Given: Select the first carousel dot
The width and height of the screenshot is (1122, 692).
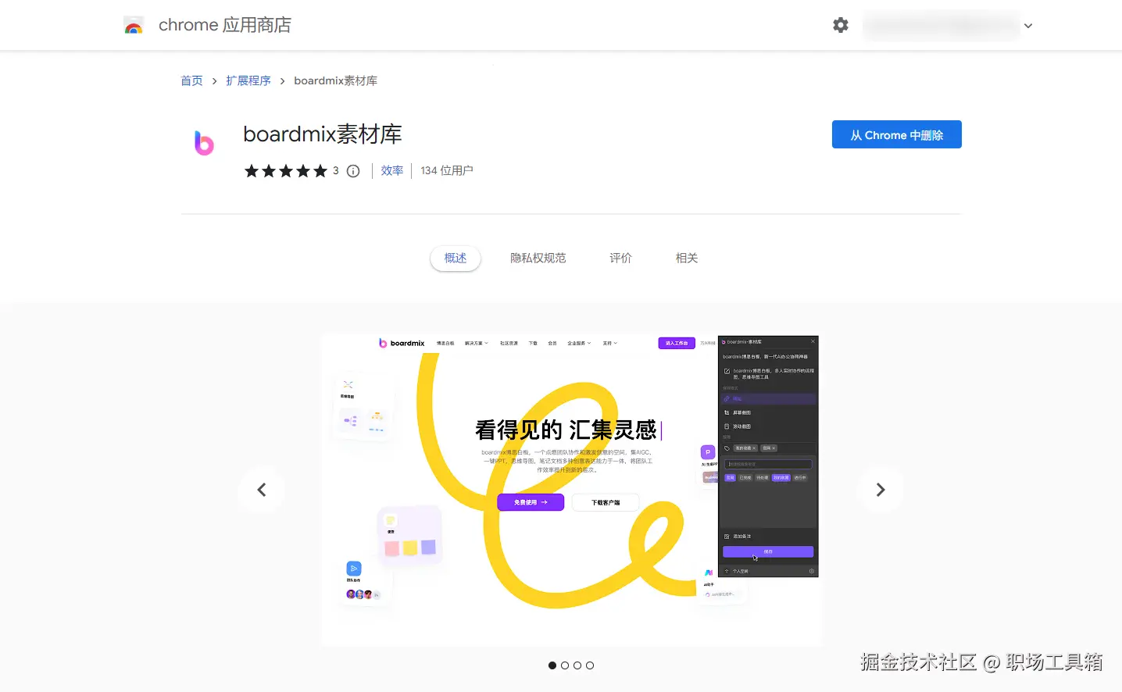Looking at the screenshot, I should [x=552, y=665].
